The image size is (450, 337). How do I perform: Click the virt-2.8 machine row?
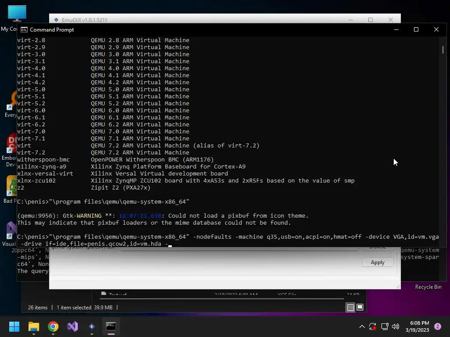(103, 40)
